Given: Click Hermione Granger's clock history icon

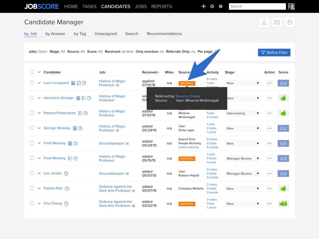Looking at the screenshot, I should [89, 98].
